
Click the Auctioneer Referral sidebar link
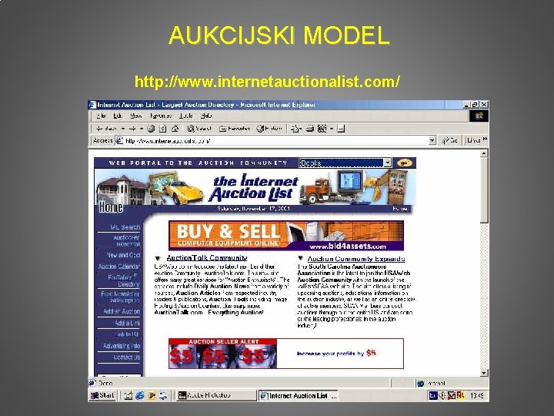[x=126, y=240]
